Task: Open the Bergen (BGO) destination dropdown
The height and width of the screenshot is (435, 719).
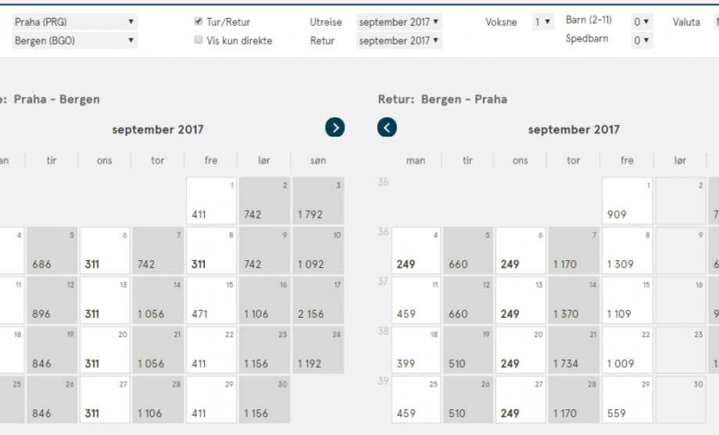Action: coord(74,40)
